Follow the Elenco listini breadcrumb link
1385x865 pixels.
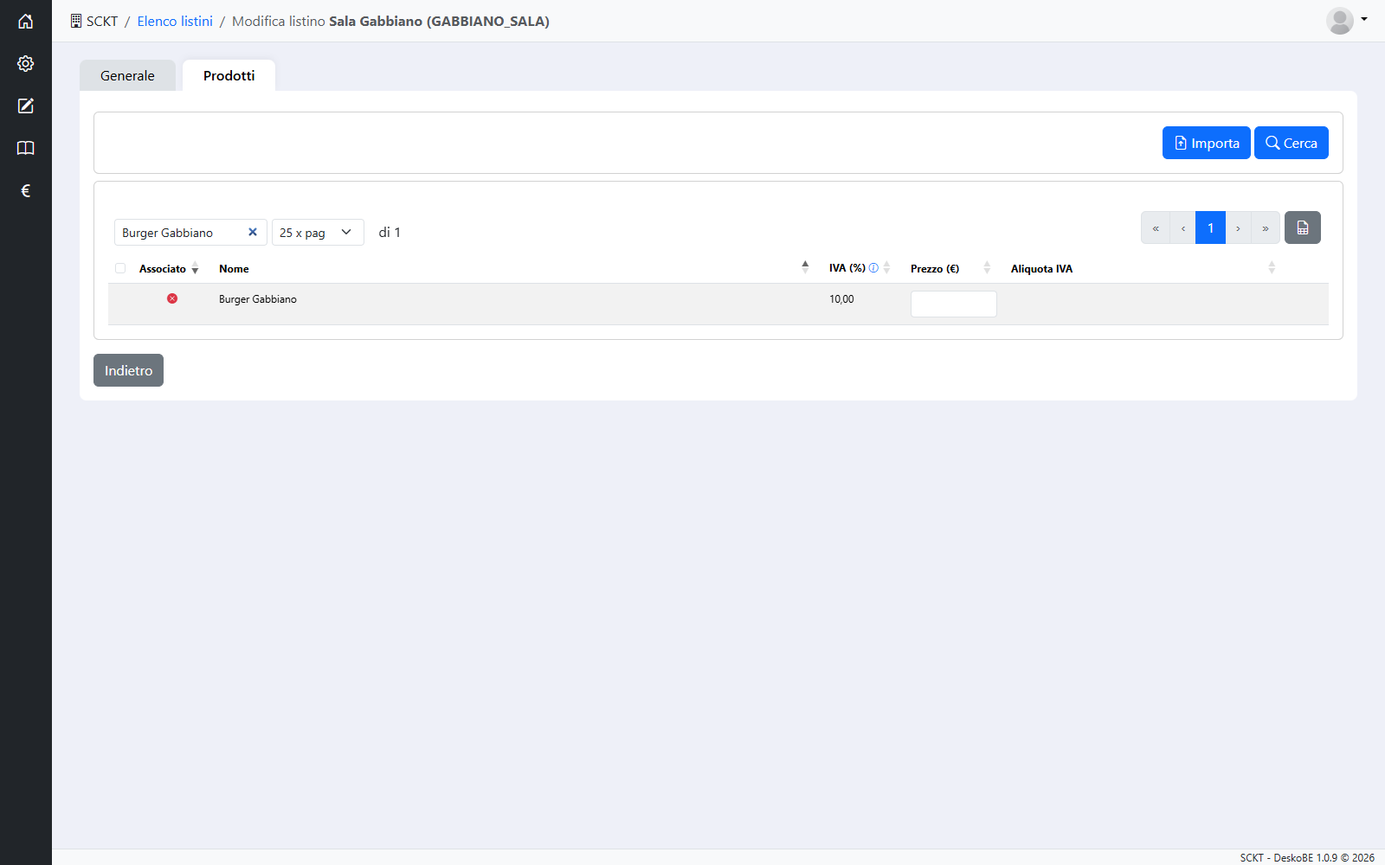pos(175,21)
